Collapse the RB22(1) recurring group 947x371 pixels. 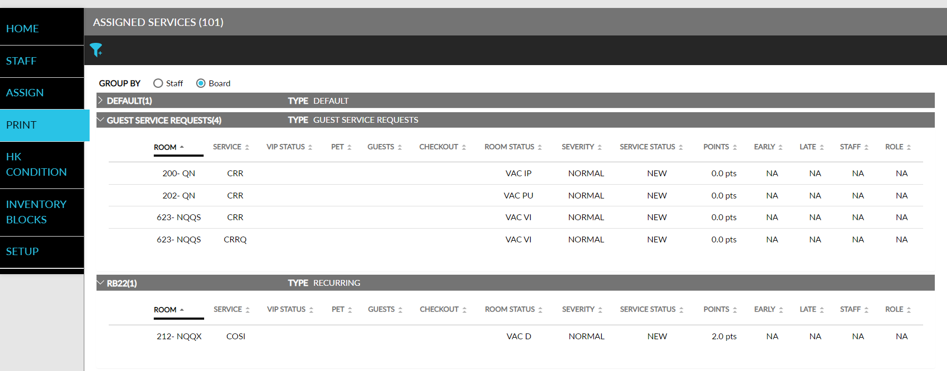point(100,283)
